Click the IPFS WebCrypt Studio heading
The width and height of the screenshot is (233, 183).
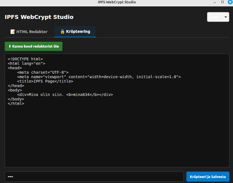pyautogui.click(x=39, y=17)
